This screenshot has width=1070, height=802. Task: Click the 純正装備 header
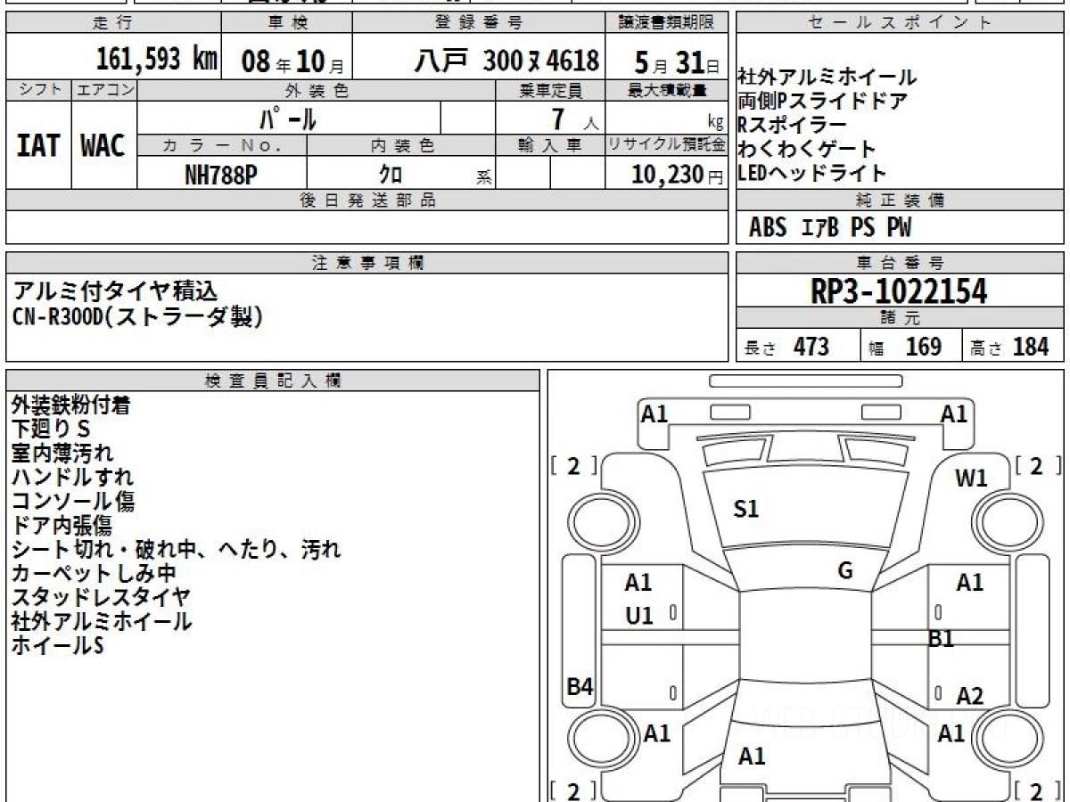901,200
